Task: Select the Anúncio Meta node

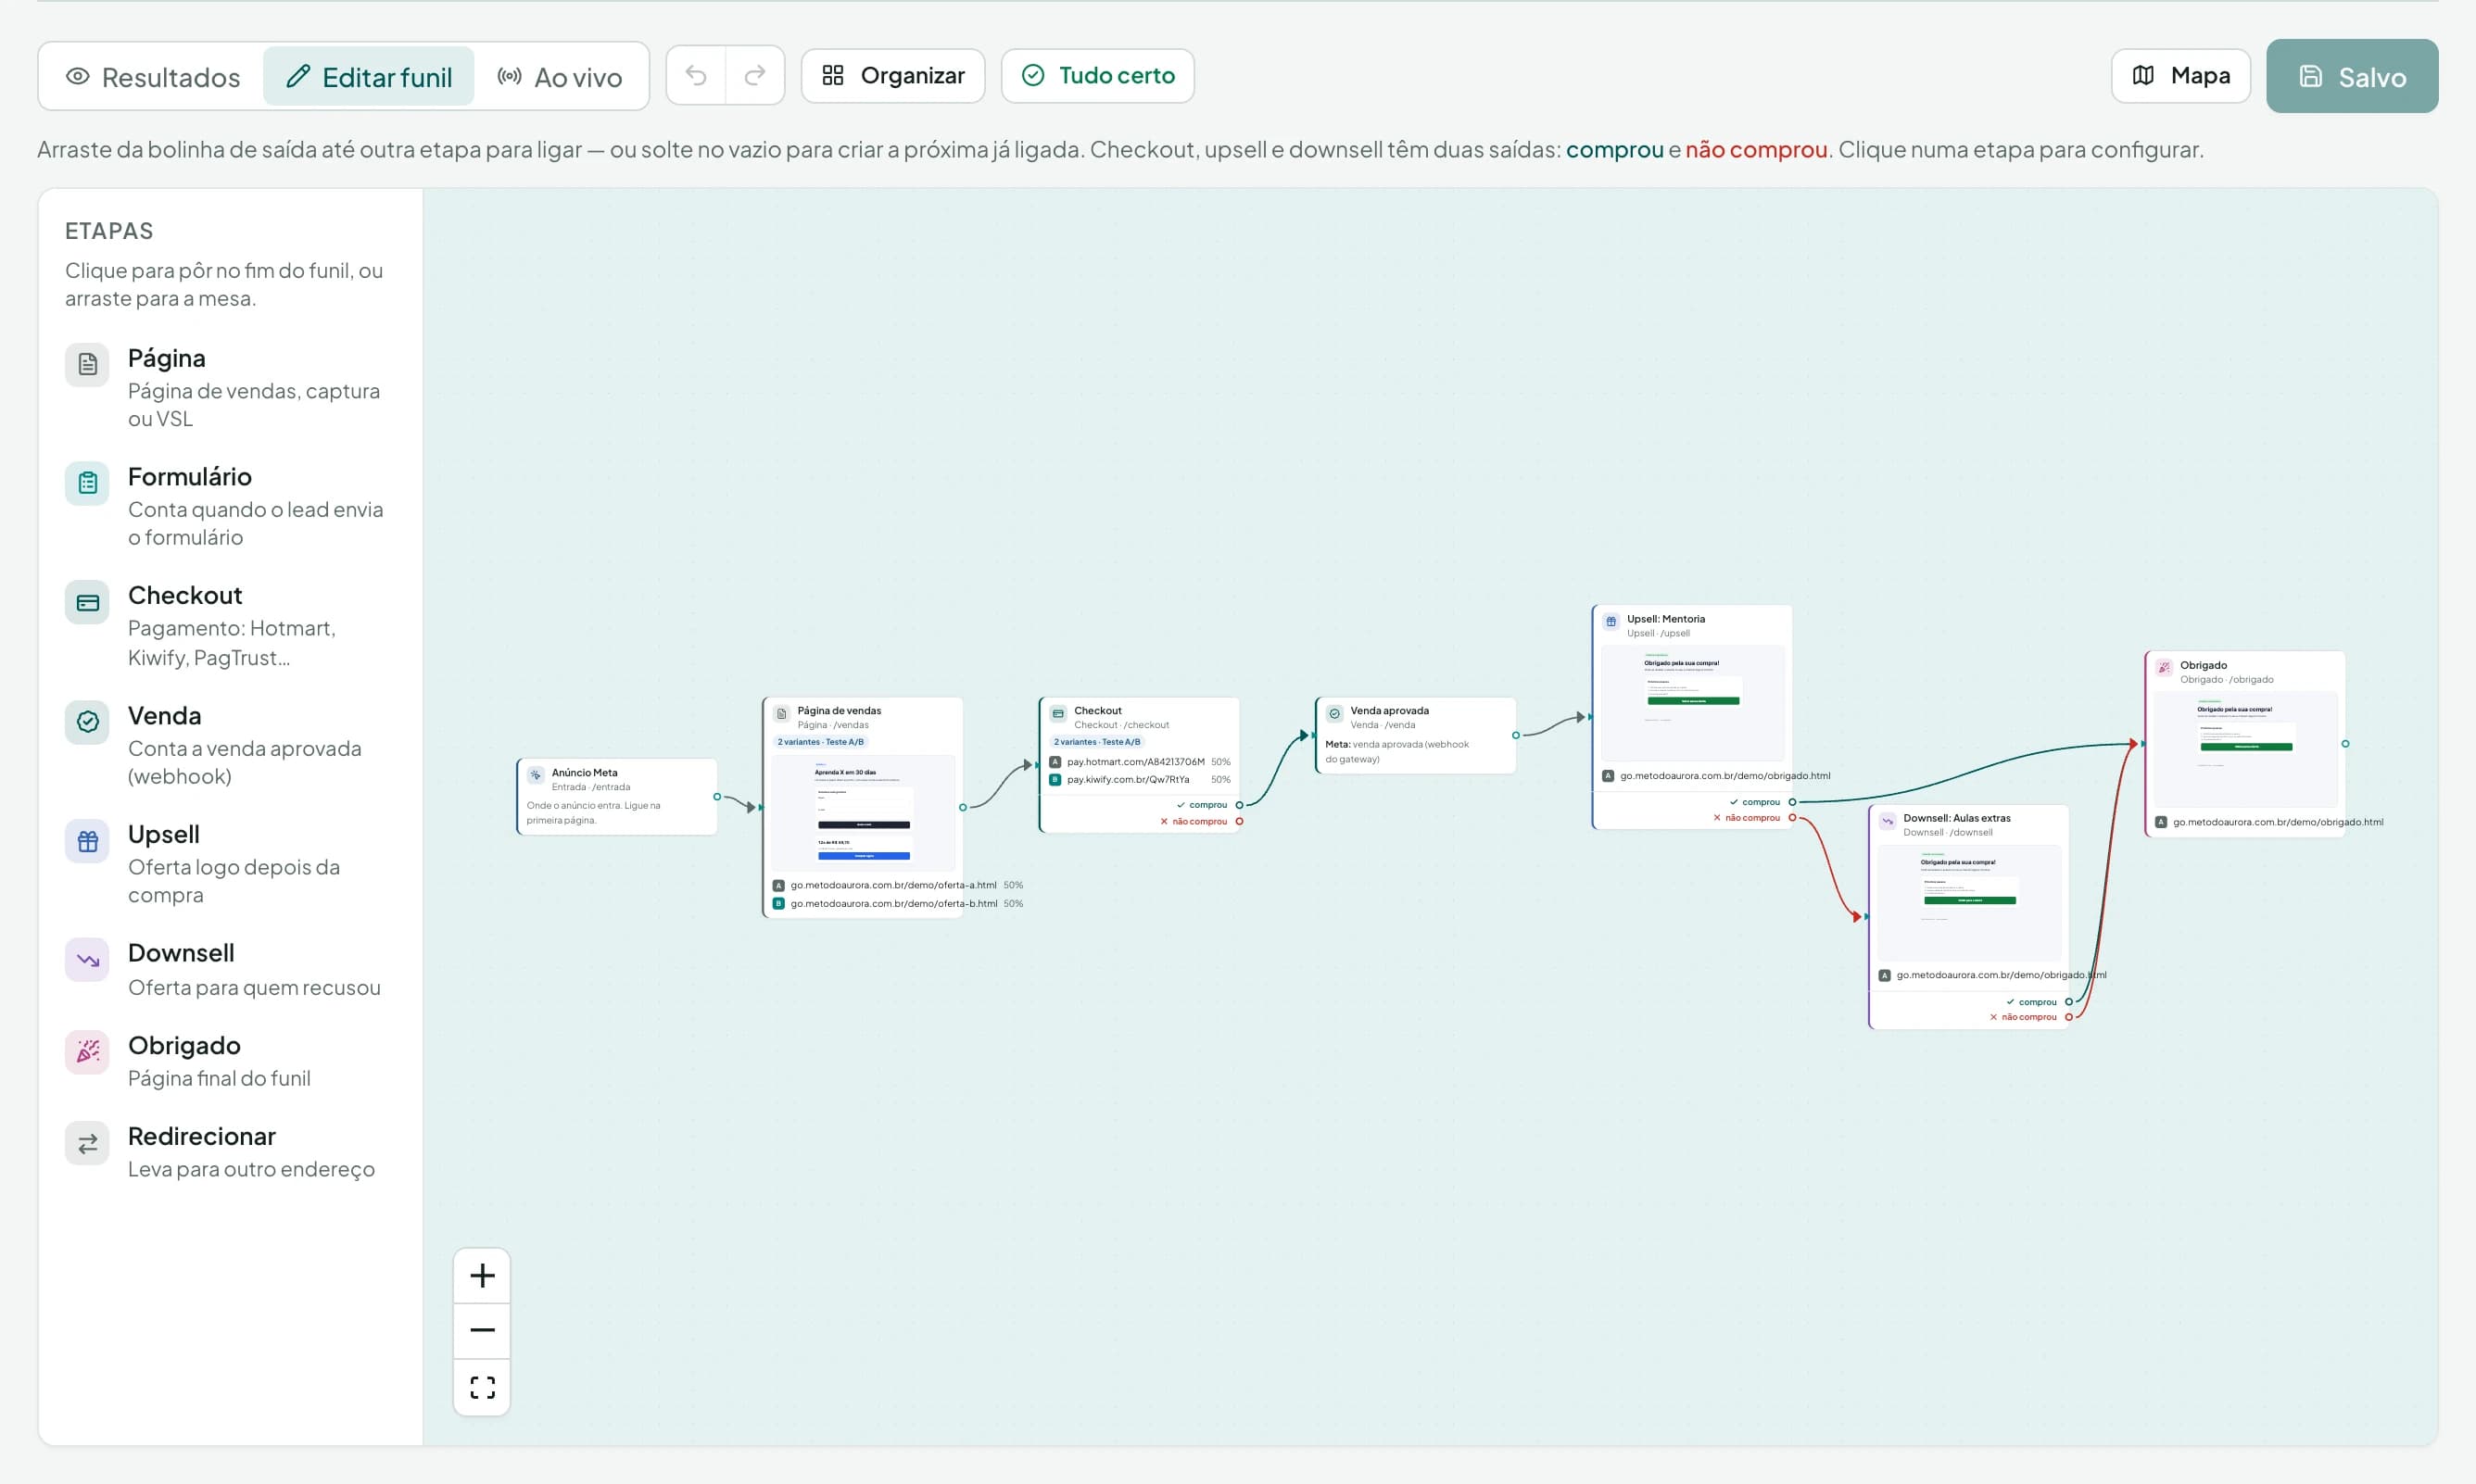Action: (617, 796)
